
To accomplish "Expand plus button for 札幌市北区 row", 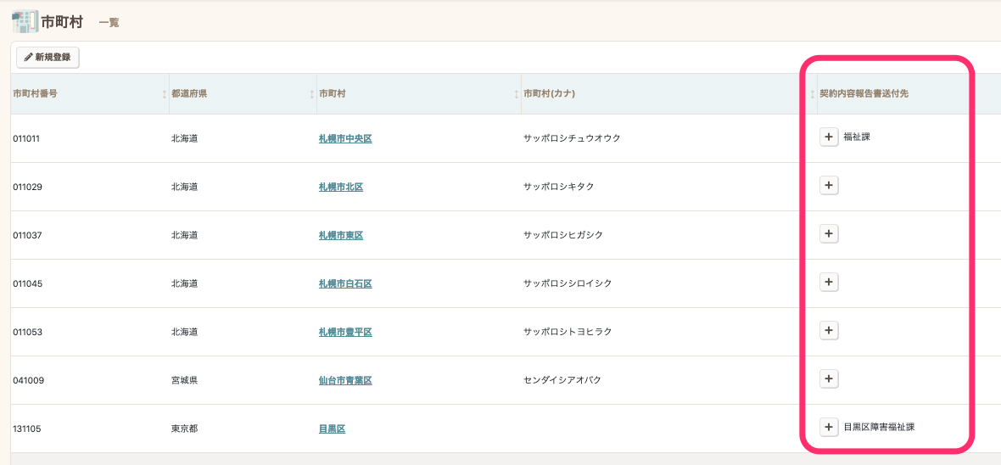I will tap(829, 186).
